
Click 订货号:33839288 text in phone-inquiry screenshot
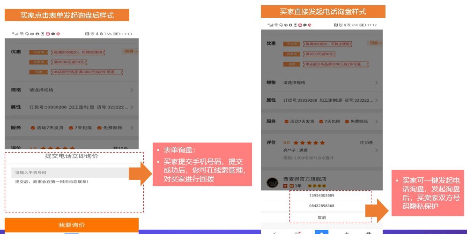pyautogui.click(x=300, y=100)
